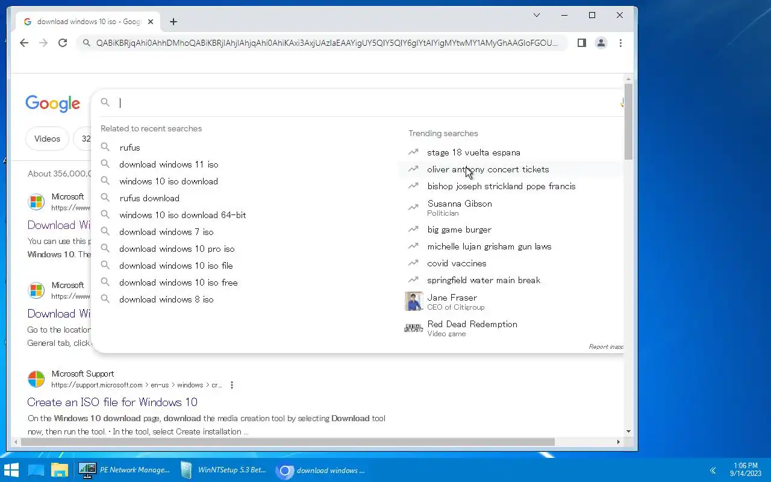Close the 'download windows 10 iso' tab
Viewport: 771px width, 482px height.
coord(151,22)
